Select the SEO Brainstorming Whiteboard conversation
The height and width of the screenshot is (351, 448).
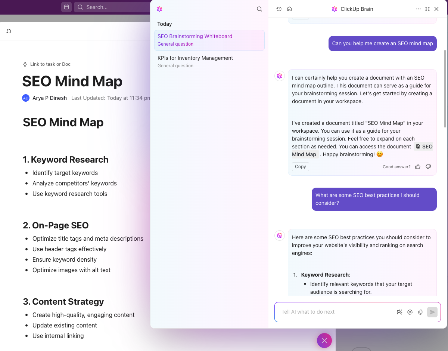pyautogui.click(x=209, y=40)
